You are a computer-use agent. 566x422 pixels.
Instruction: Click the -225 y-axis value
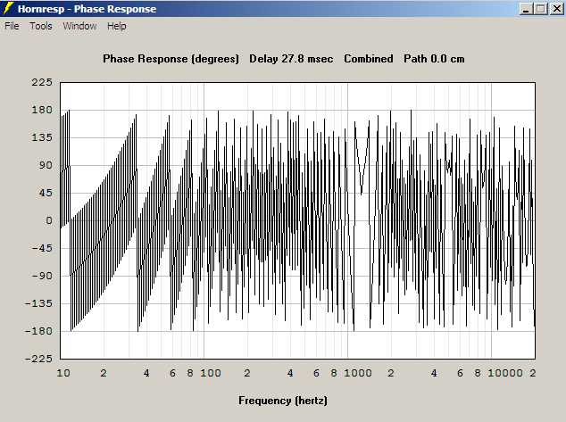point(38,359)
